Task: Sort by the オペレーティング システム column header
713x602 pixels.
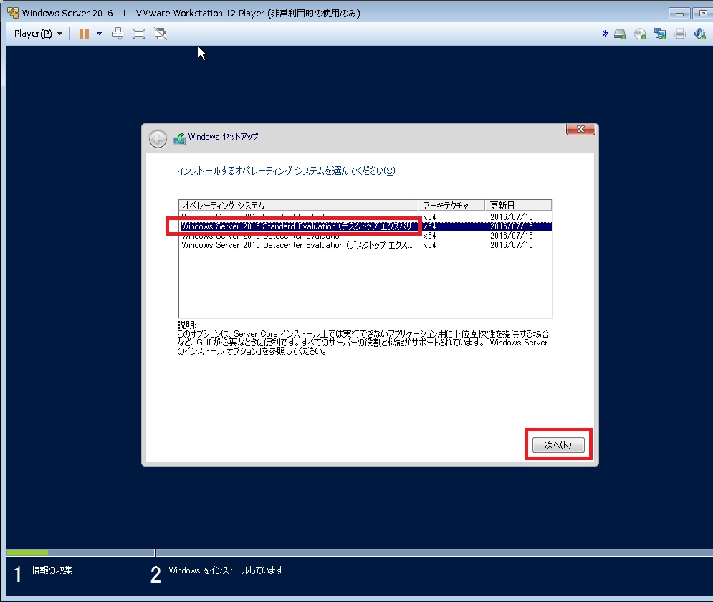Action: click(298, 205)
